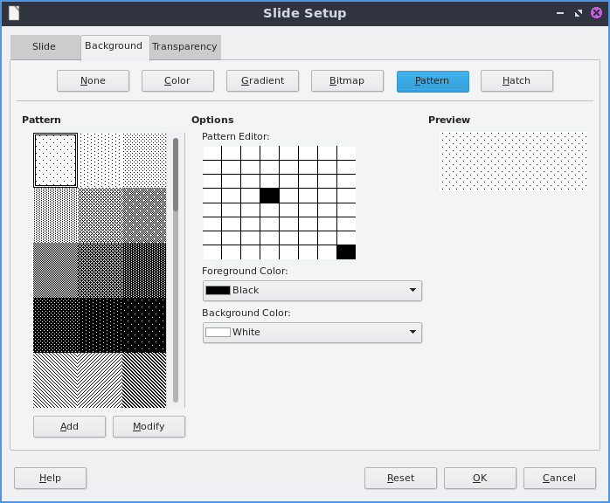Click the Modify button

click(x=149, y=427)
